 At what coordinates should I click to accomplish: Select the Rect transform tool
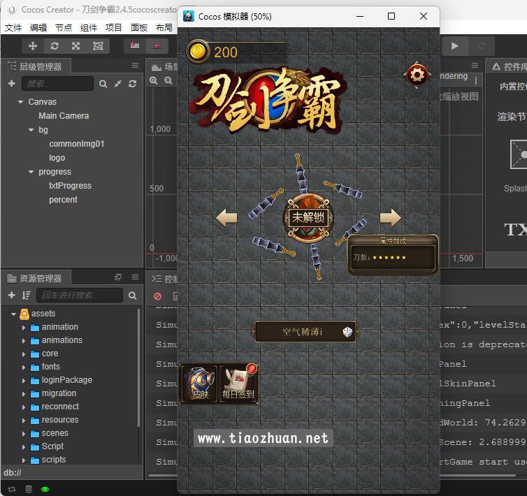[x=98, y=45]
